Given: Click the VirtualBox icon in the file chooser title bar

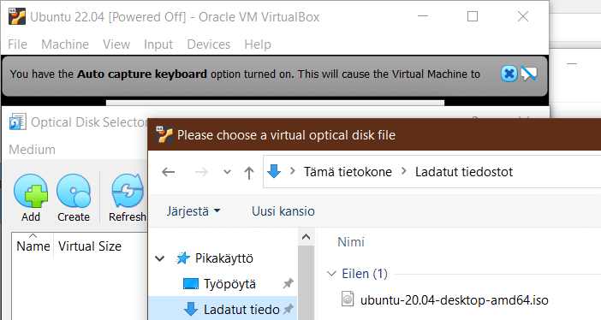Looking at the screenshot, I should 164,134.
